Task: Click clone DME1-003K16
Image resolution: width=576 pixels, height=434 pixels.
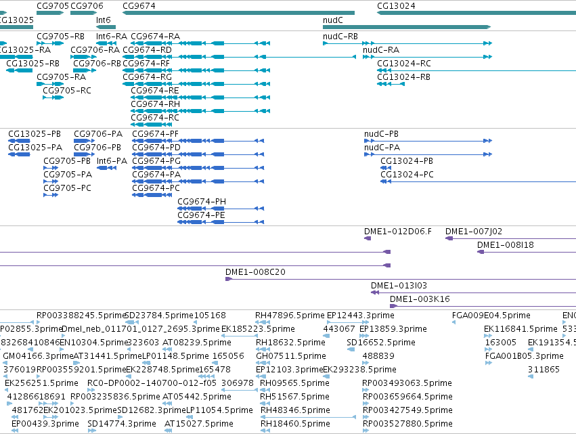Action: (x=420, y=299)
